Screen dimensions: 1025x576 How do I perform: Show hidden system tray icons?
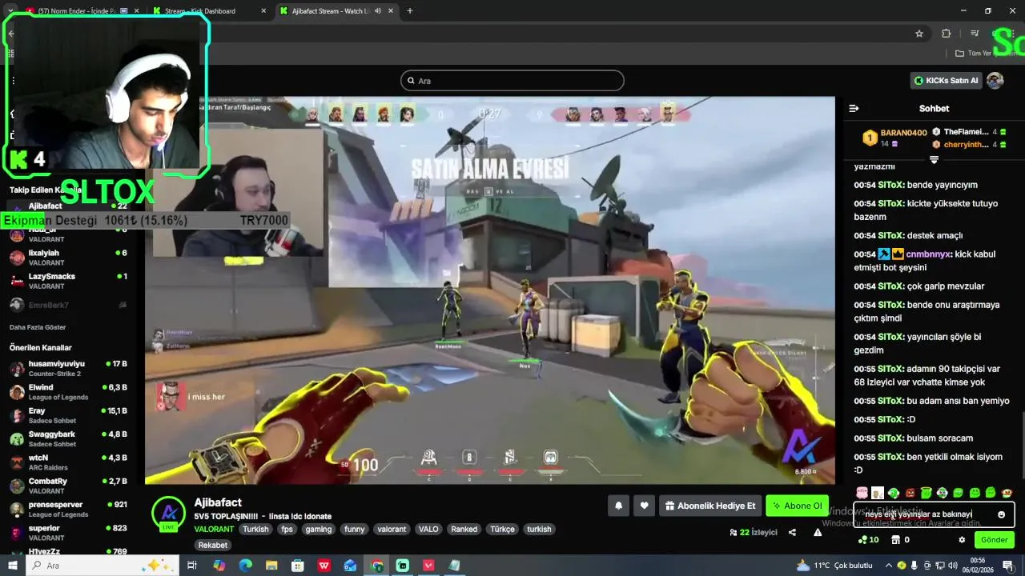888,566
